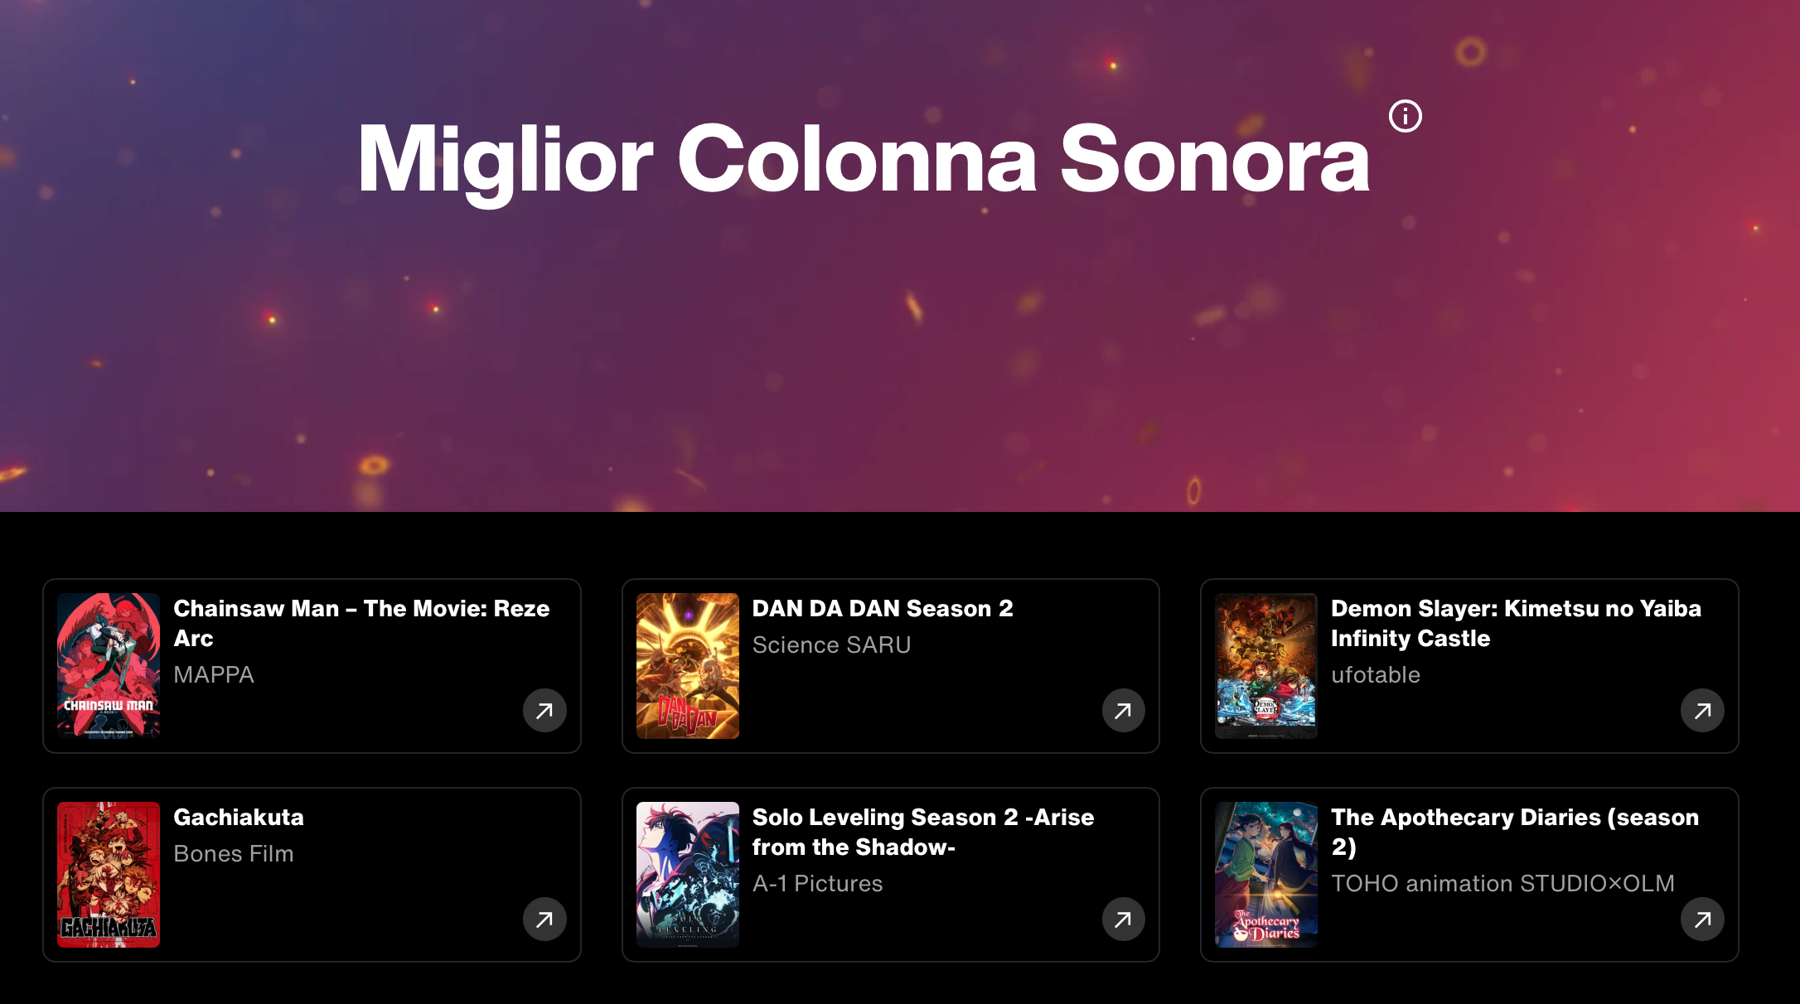Click The Apothecary Diaries poster thumbnail
This screenshot has height=1004, width=1800.
(x=1265, y=874)
